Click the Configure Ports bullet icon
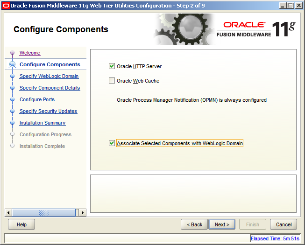This screenshot has width=305, height=245. tap(13, 99)
